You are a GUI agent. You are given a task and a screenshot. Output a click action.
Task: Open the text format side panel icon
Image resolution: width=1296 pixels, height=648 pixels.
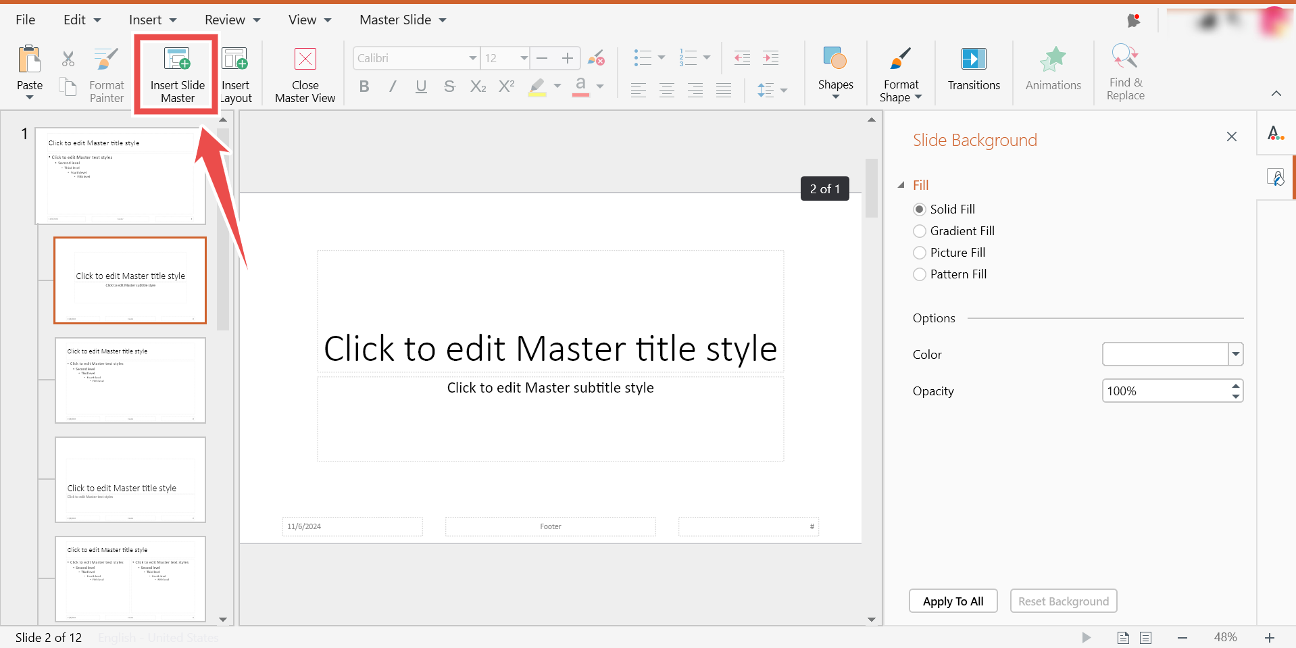click(1276, 133)
